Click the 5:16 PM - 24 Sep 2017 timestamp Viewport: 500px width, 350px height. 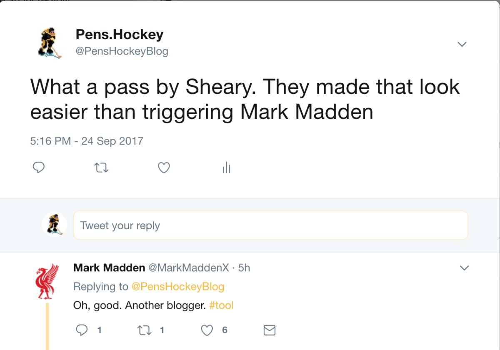[87, 141]
